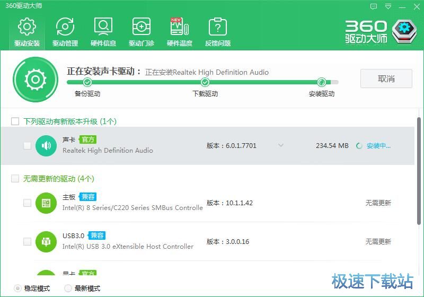This screenshot has height=297, width=424.
Task: Select the 稳定模式 radio button
Action: (17, 289)
